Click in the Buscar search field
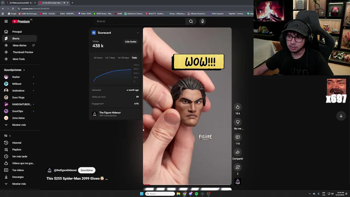Viewport: 350px width, 197px height. click(x=140, y=21)
